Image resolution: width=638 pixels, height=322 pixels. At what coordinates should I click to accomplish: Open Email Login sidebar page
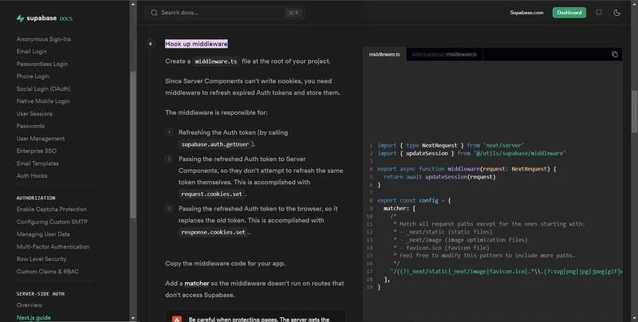pyautogui.click(x=32, y=51)
